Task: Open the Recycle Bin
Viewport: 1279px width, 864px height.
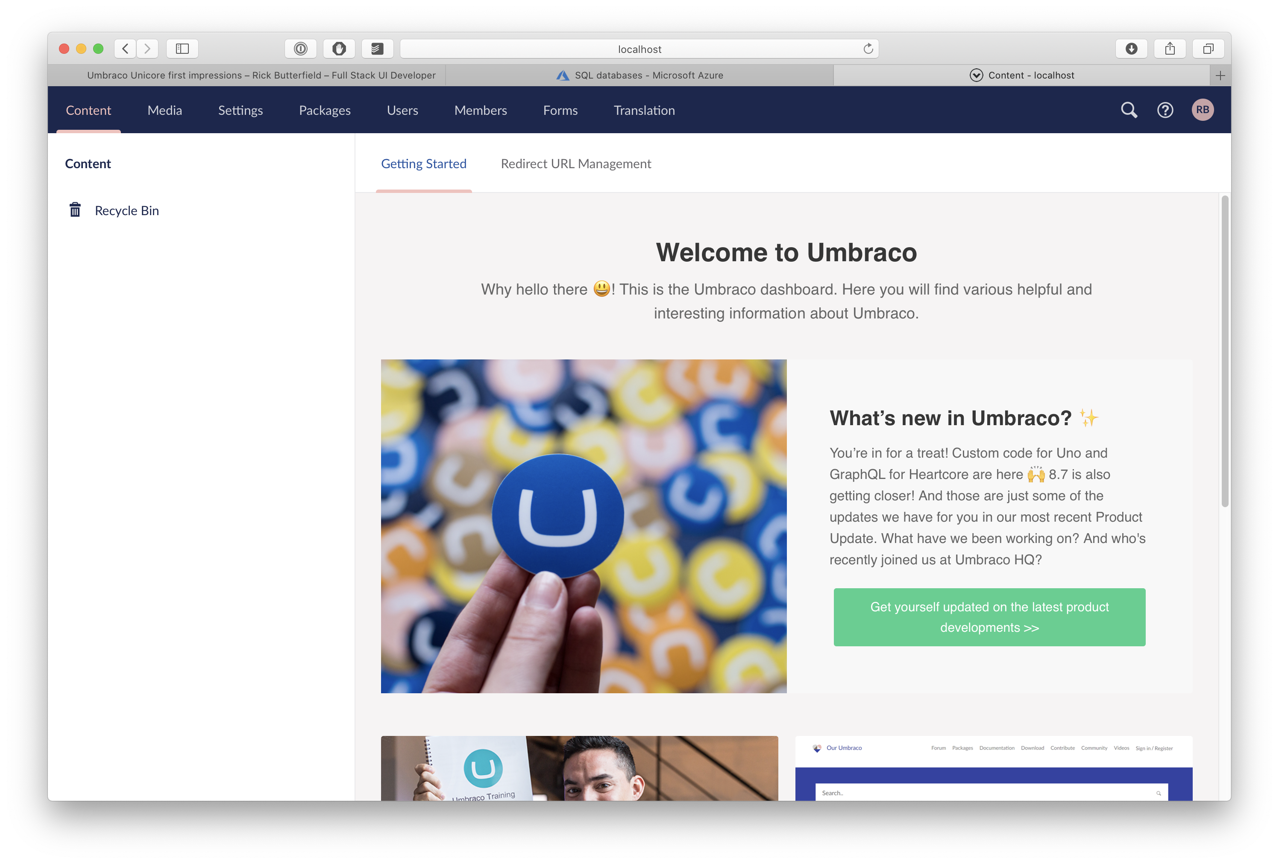Action: pos(126,210)
